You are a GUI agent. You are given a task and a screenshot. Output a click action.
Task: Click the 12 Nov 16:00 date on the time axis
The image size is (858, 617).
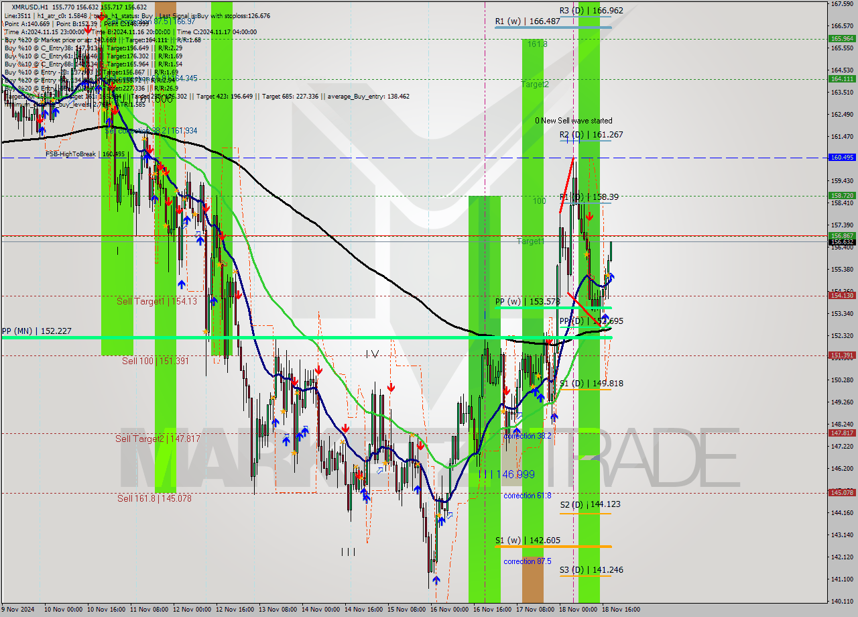pos(235,610)
